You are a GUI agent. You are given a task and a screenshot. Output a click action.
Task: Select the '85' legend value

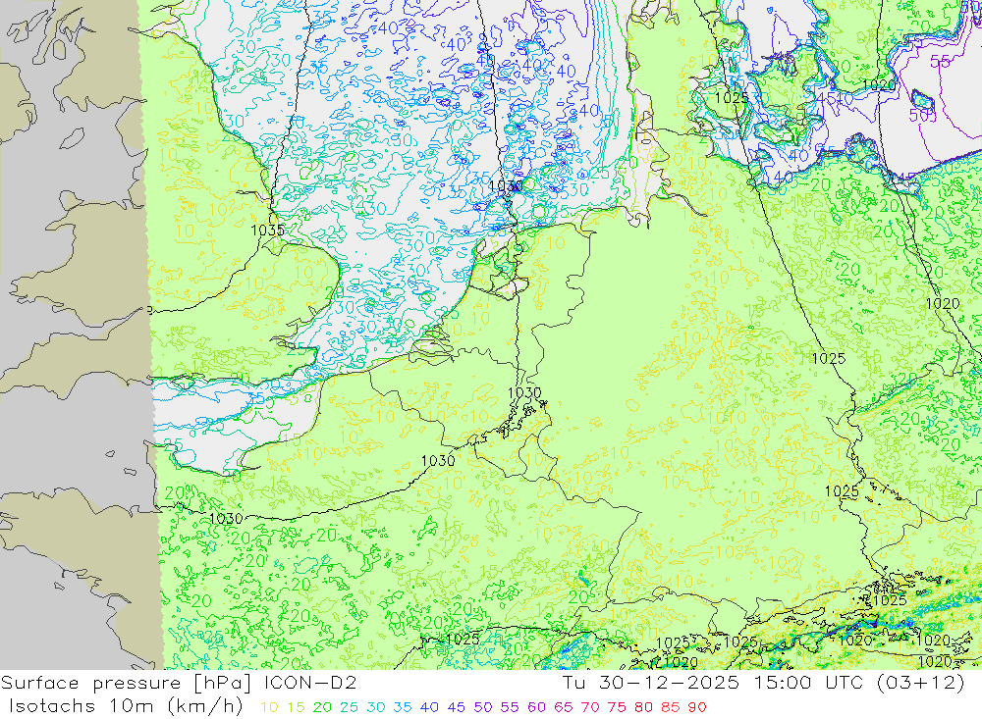[670, 708]
